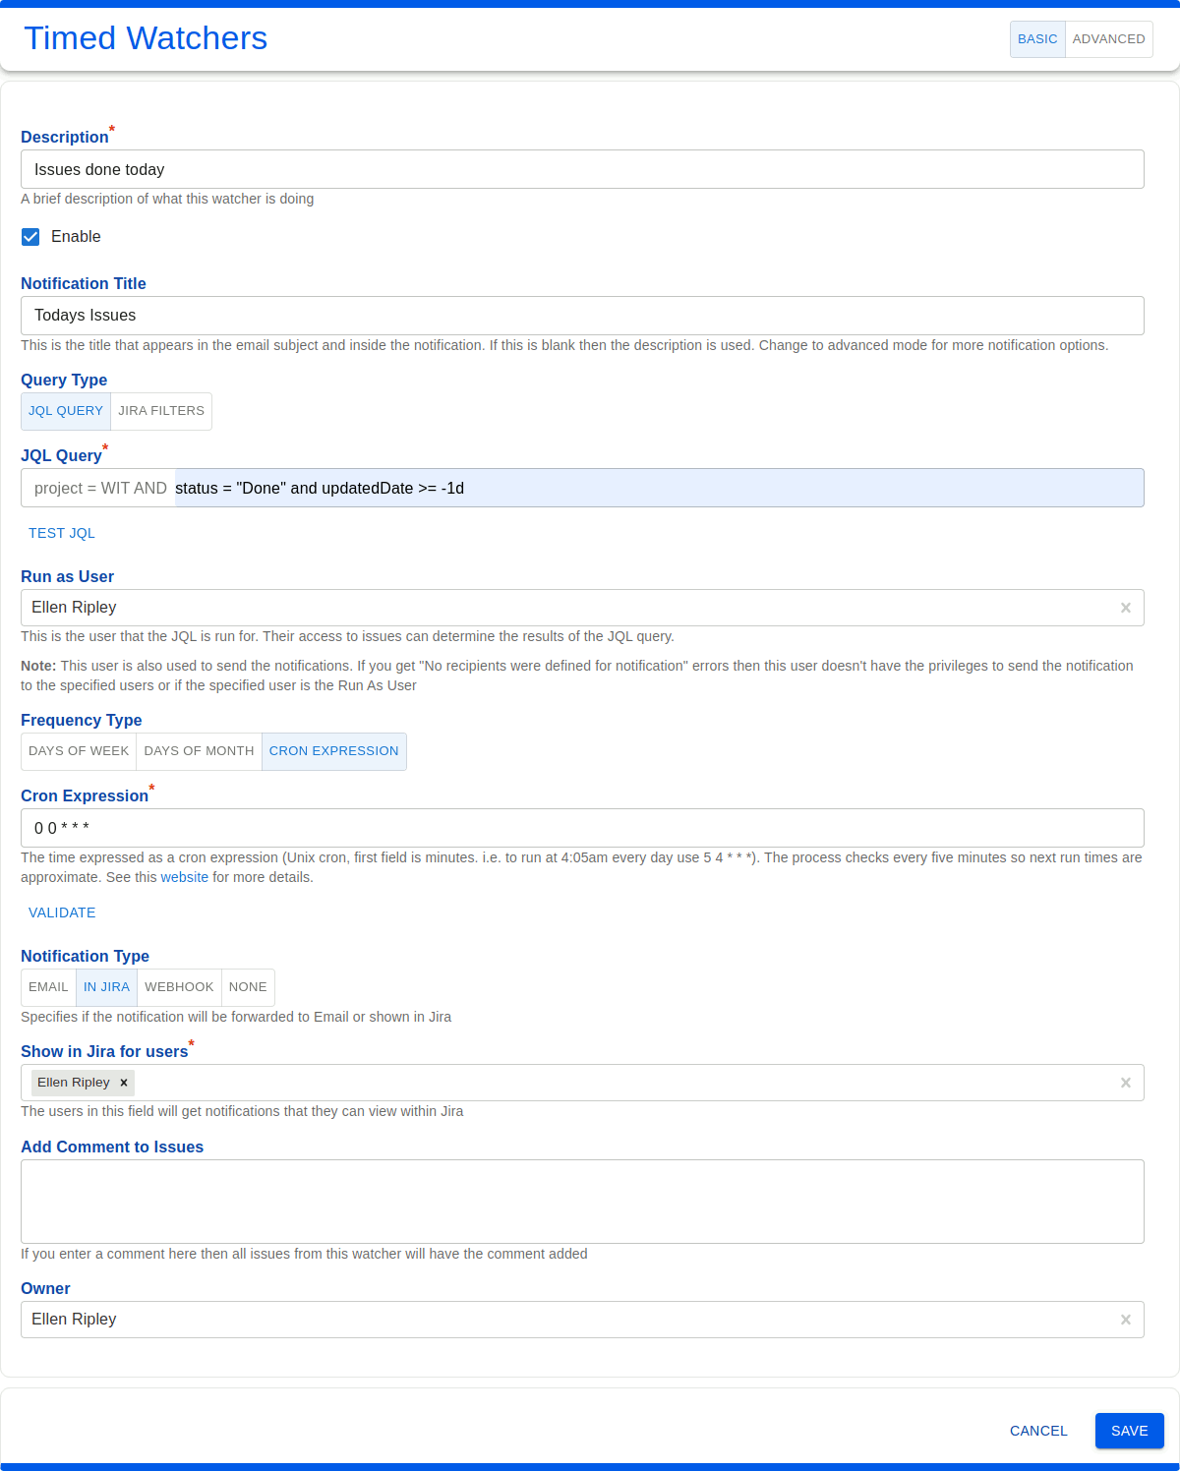Clear the Owner field

click(x=1126, y=1320)
